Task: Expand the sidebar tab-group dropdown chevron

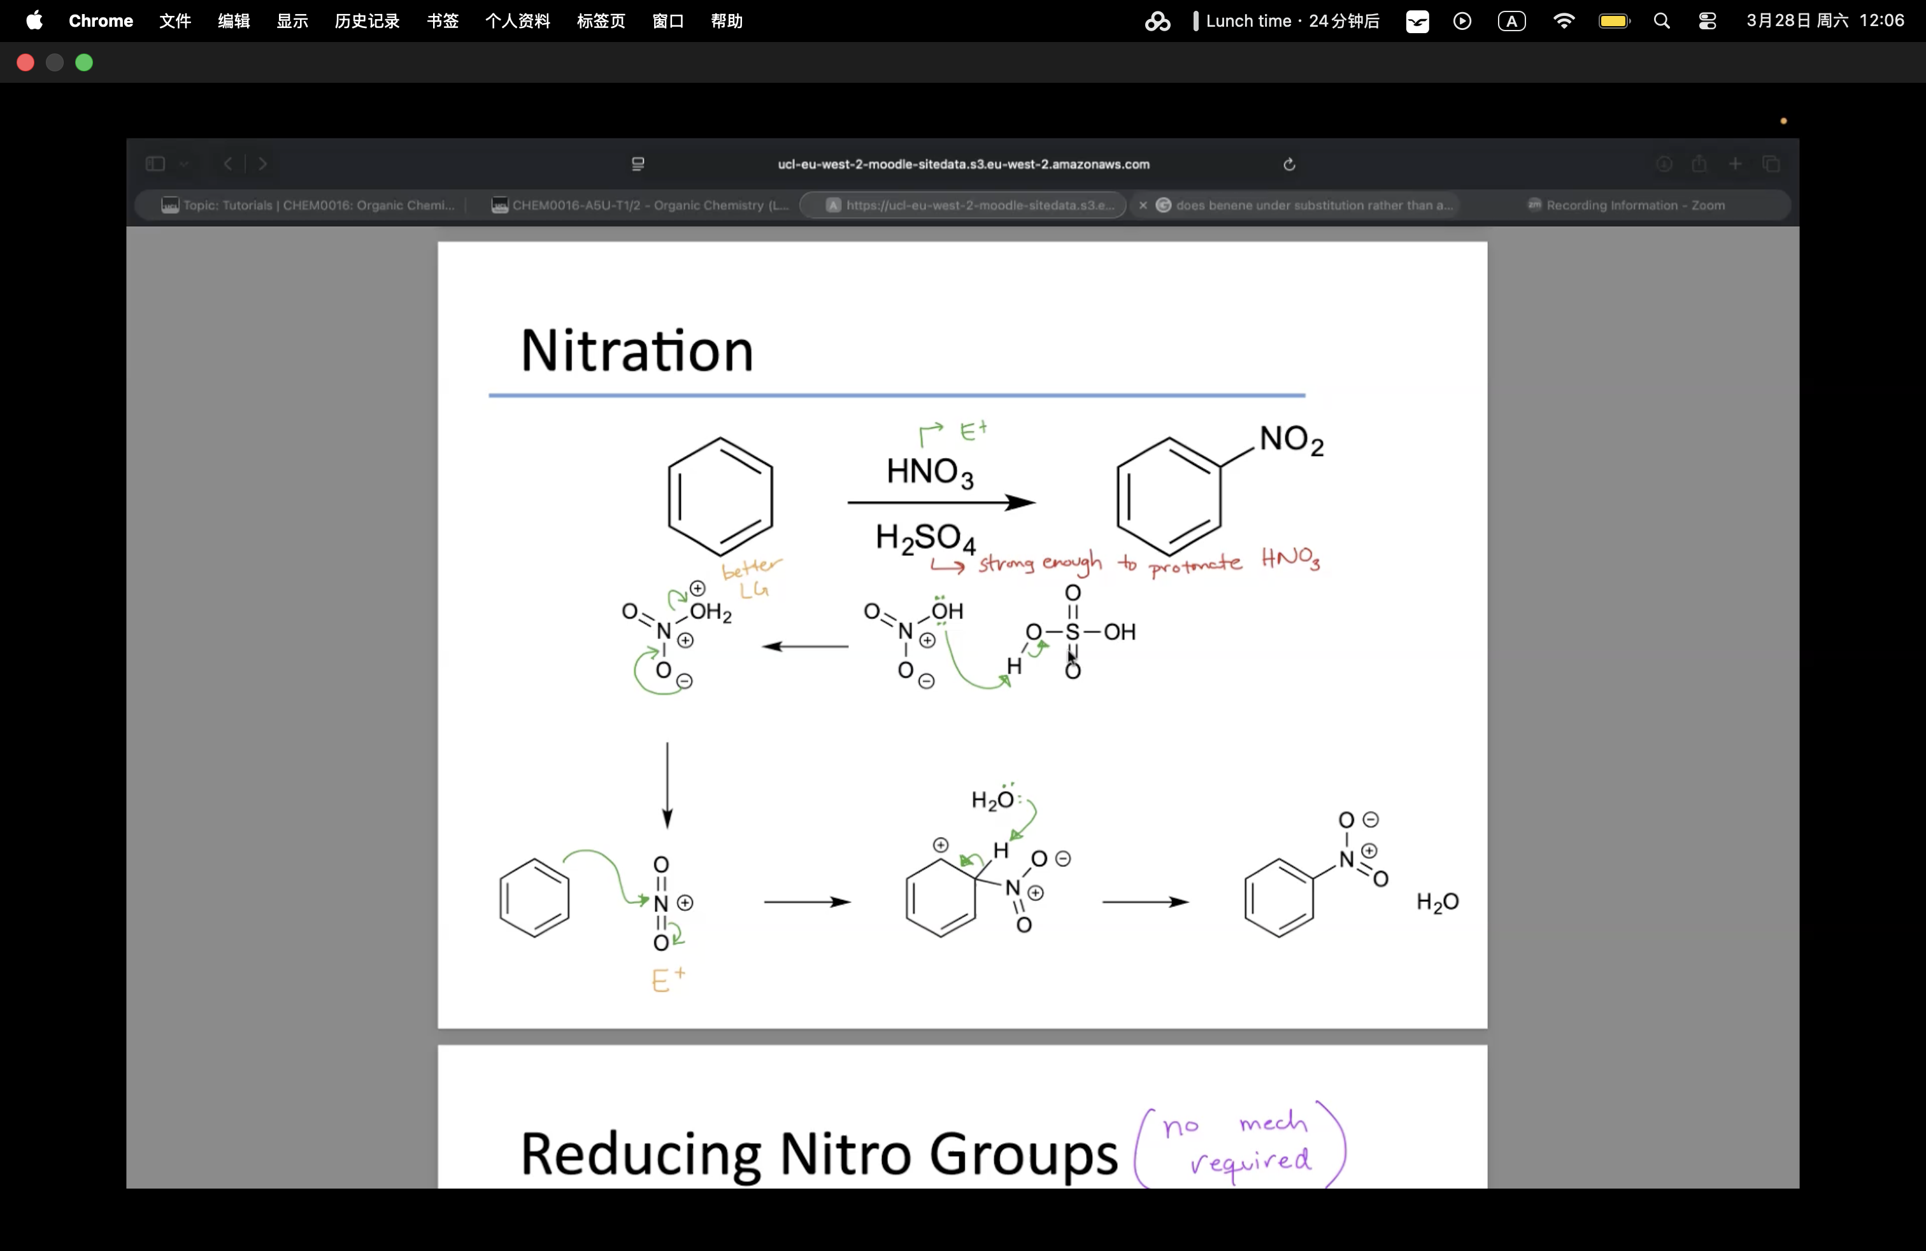Action: point(185,164)
